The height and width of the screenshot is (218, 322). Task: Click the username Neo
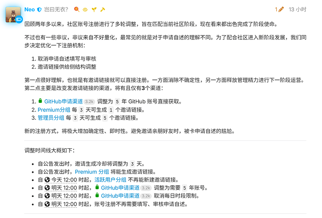coord(29,9)
